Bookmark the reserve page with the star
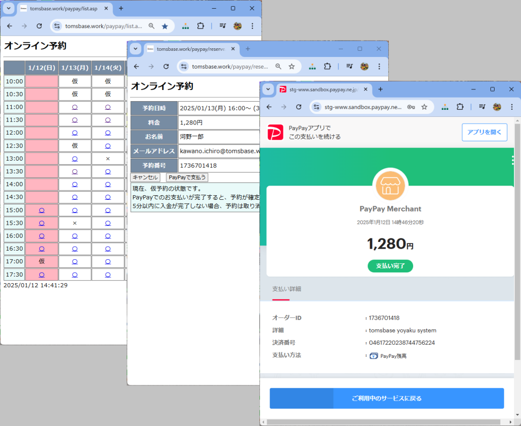 [x=292, y=67]
